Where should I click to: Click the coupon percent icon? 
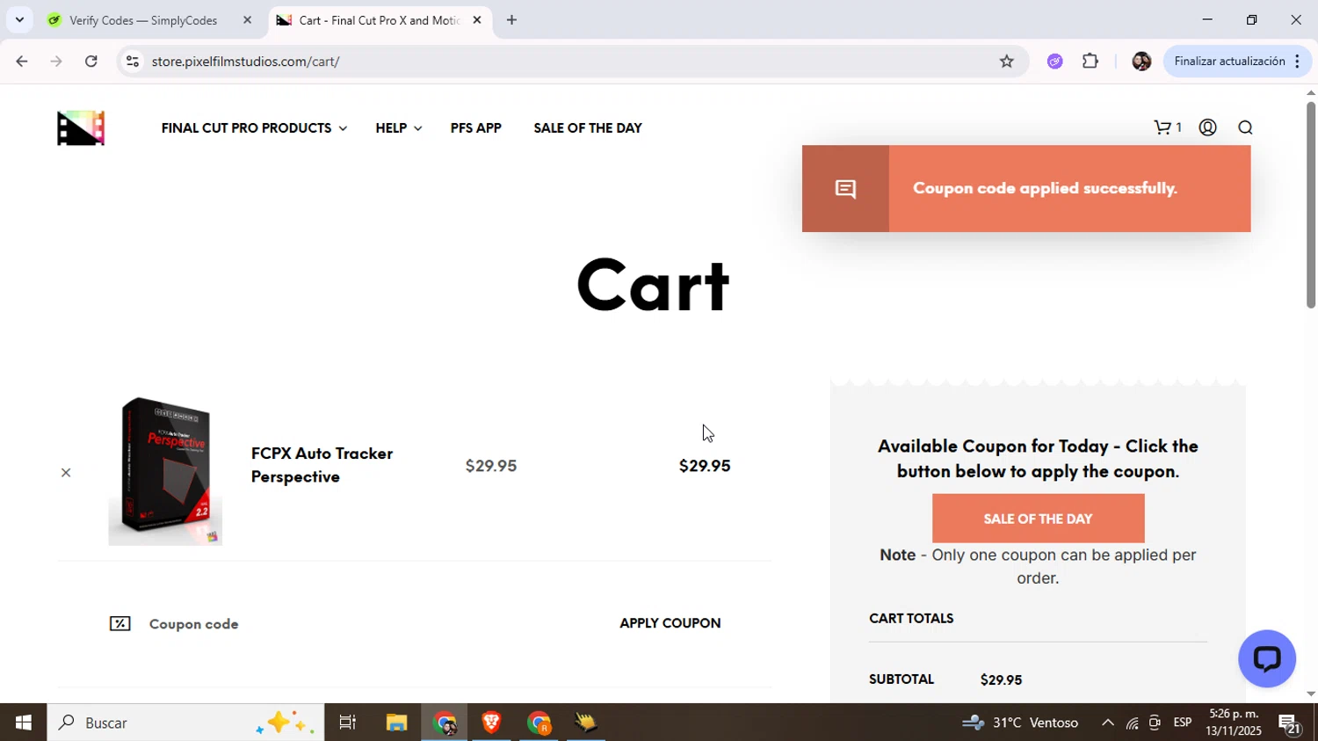(120, 624)
